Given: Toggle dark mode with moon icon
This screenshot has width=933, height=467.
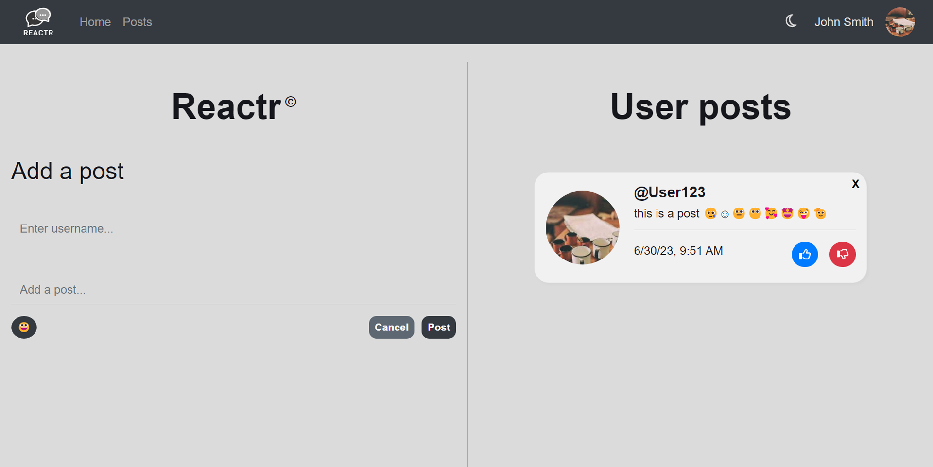Looking at the screenshot, I should coord(791,21).
